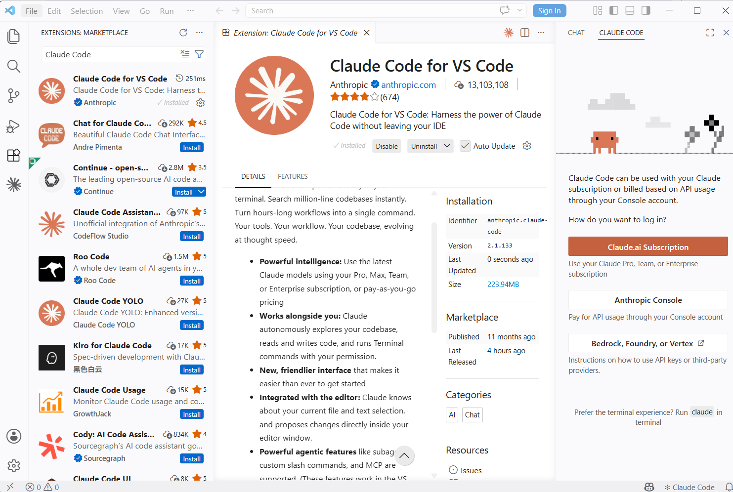Image resolution: width=733 pixels, height=492 pixels.
Task: Click the details page vertical scrollbar
Action: (434, 277)
